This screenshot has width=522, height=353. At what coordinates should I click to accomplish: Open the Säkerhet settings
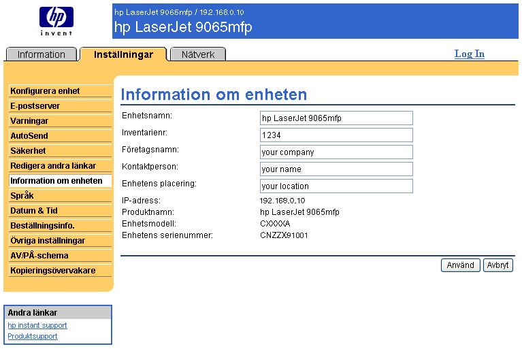coord(61,151)
